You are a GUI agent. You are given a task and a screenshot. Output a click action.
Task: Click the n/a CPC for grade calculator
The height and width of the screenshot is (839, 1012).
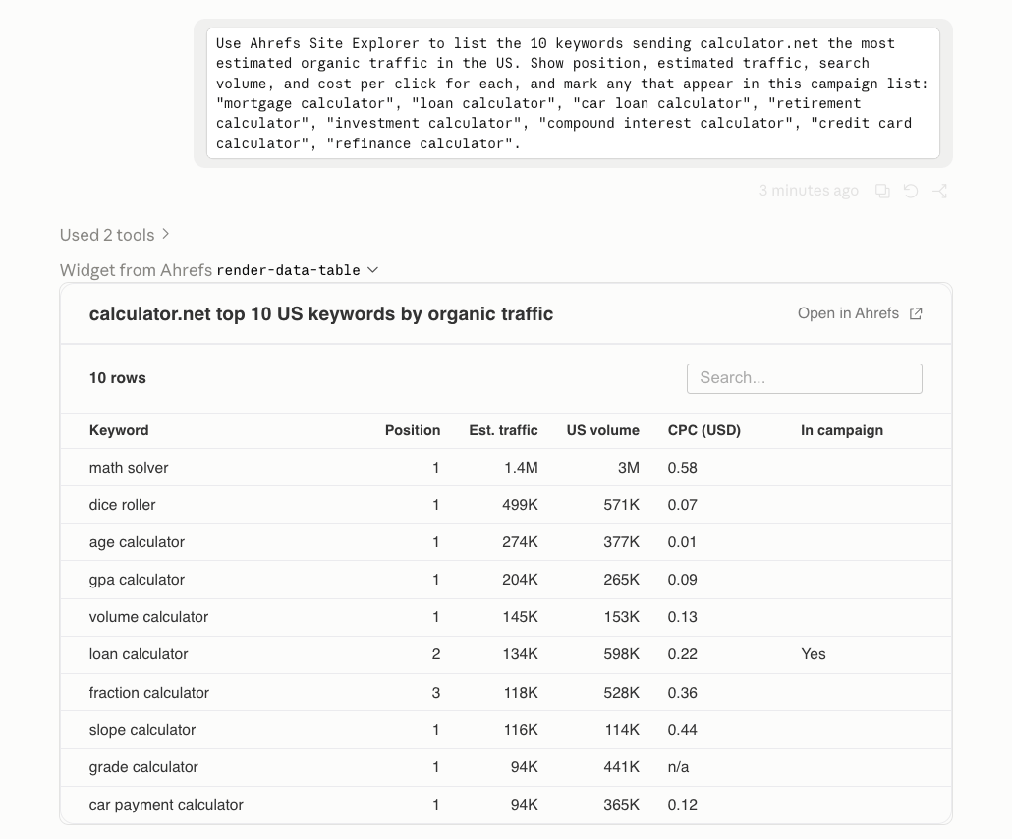click(678, 768)
